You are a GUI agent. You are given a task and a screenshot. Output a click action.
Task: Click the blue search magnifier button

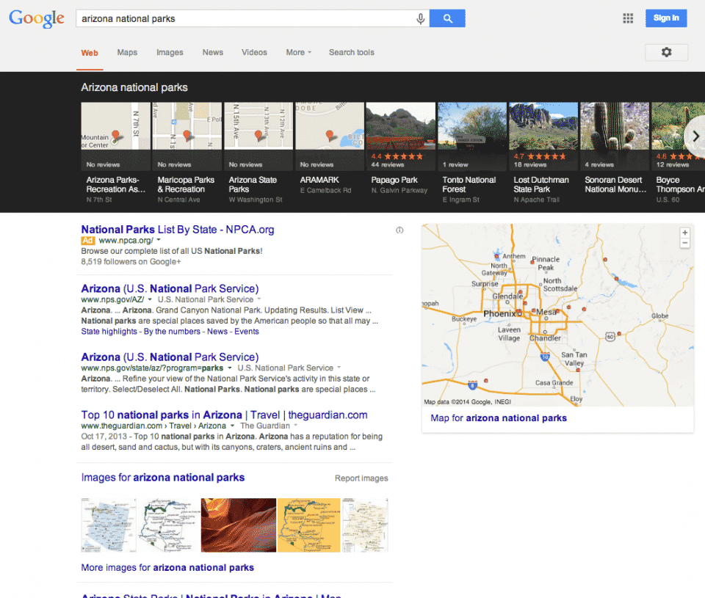point(447,18)
